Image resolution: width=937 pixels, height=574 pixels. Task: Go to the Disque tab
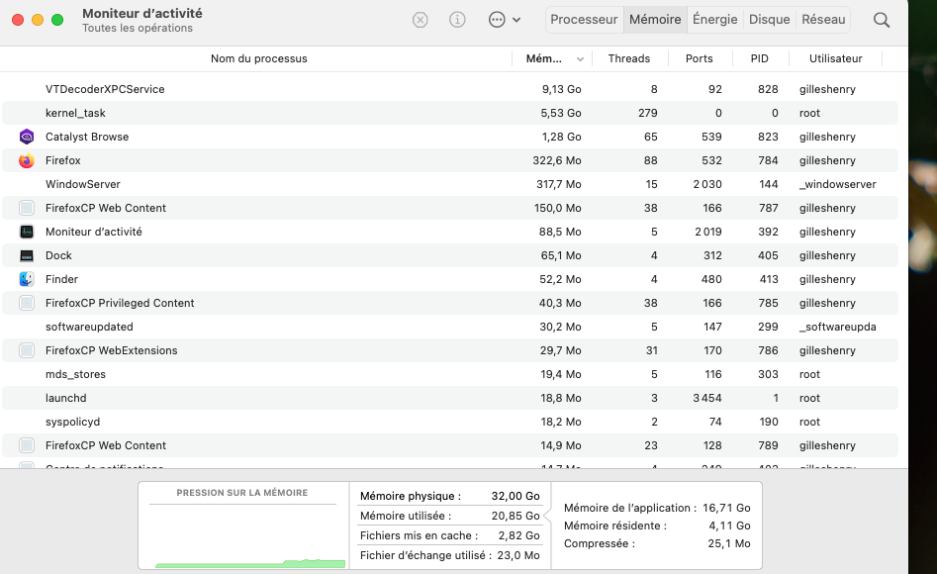pyautogui.click(x=769, y=20)
